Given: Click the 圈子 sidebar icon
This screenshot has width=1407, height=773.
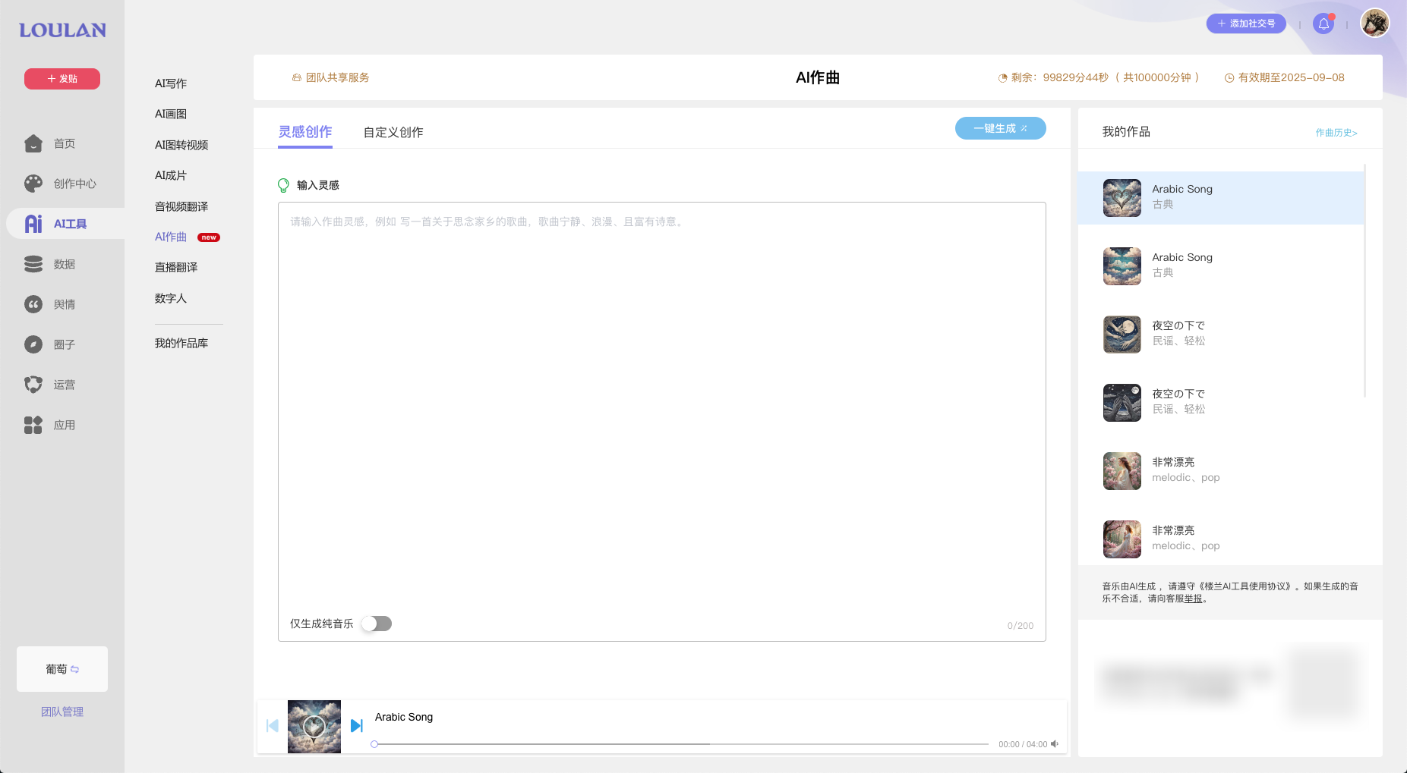Looking at the screenshot, I should [x=33, y=344].
